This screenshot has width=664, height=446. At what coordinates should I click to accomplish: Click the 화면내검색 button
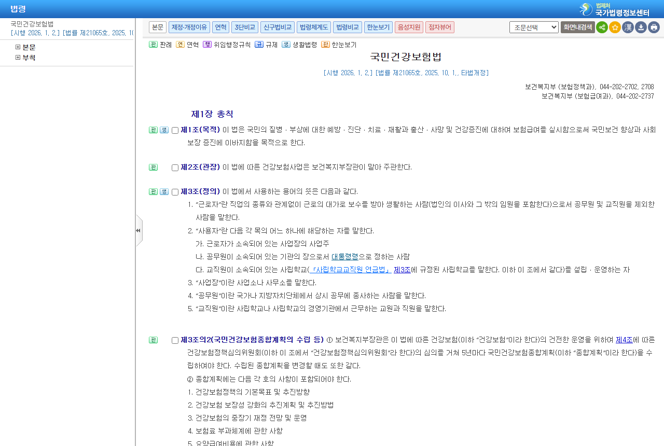tap(577, 27)
